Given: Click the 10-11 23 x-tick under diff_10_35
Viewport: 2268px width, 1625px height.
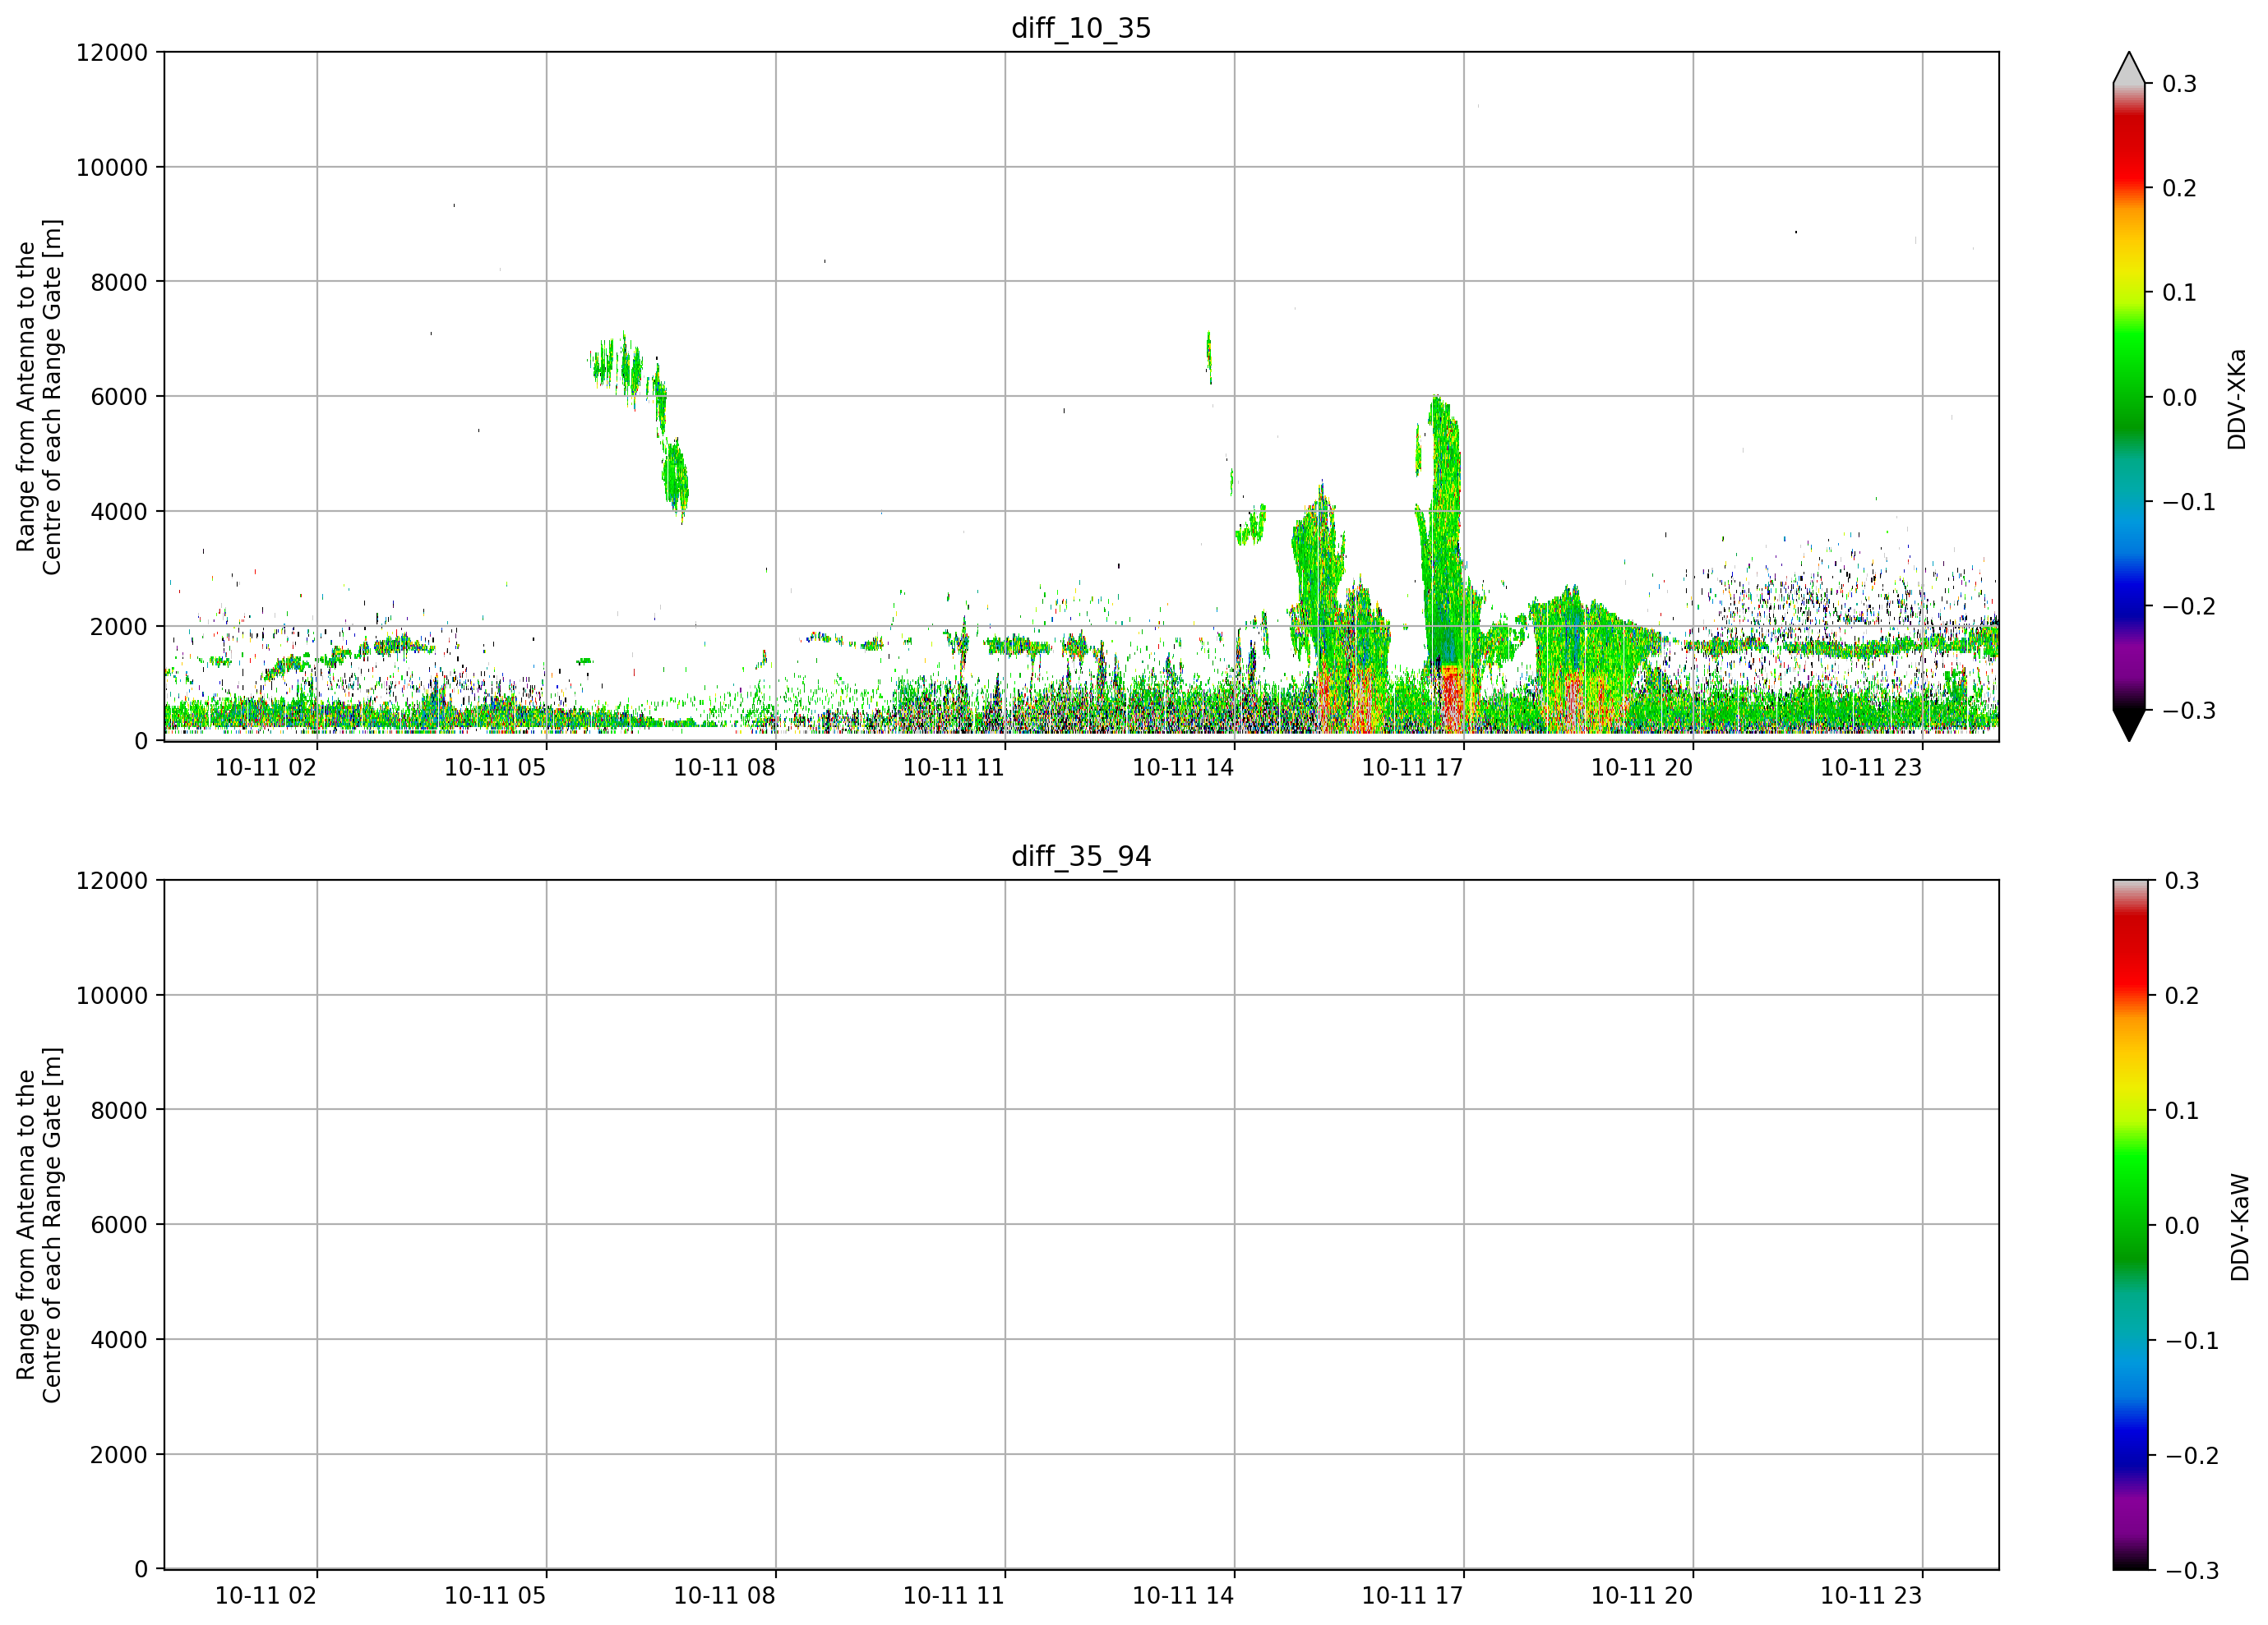Looking at the screenshot, I should point(1871,767).
